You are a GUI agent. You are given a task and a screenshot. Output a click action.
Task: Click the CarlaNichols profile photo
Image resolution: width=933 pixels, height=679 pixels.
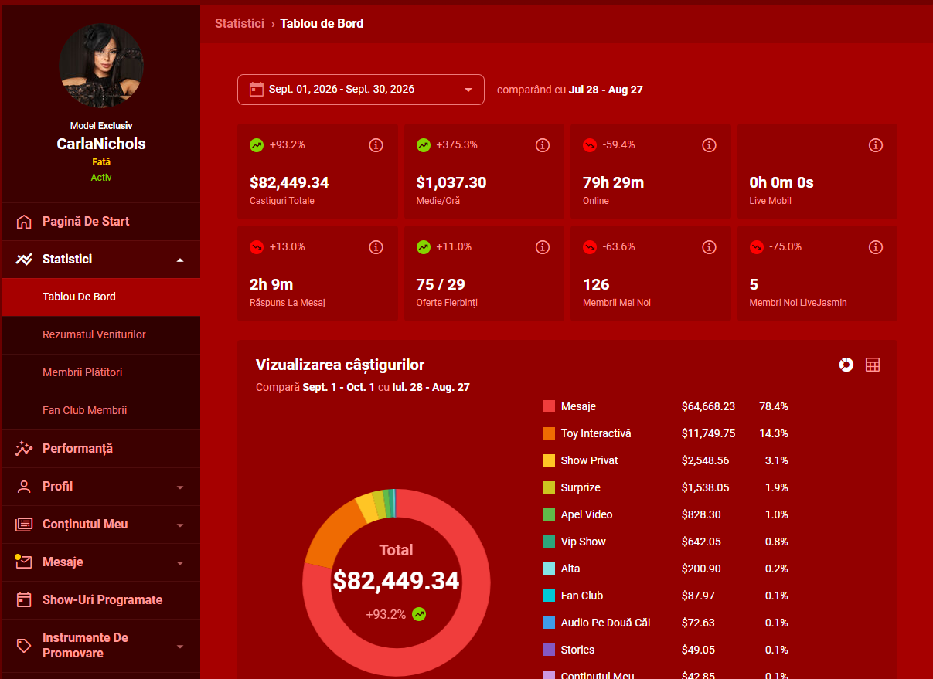click(101, 66)
